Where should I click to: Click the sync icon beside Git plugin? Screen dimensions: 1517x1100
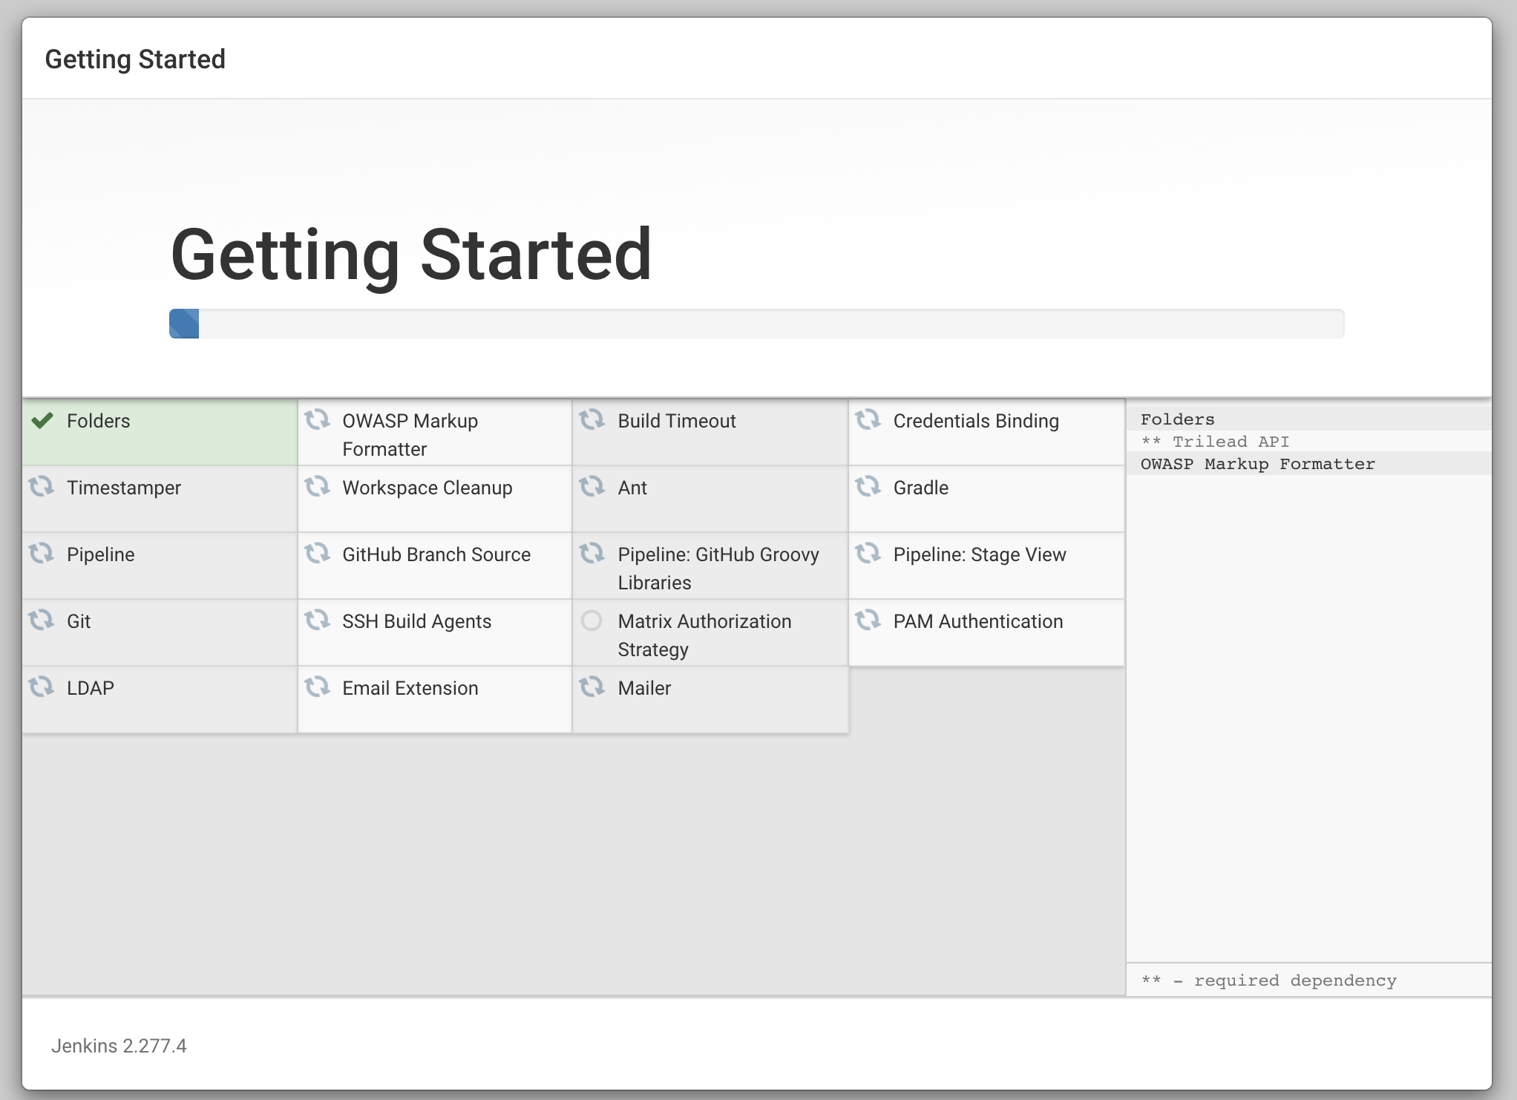tap(42, 620)
